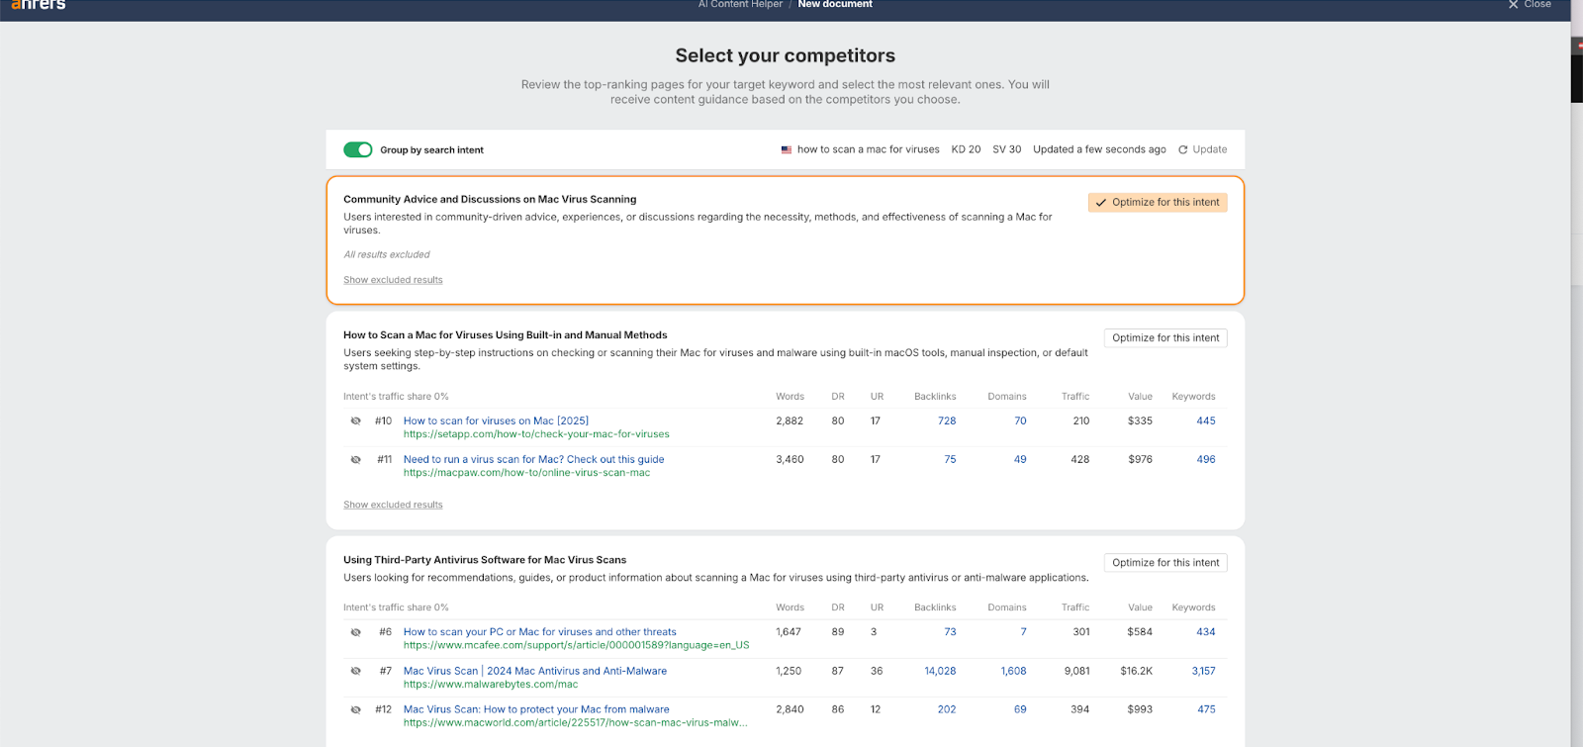
Task: Click the Ahrefs logo
Action: 38,5
